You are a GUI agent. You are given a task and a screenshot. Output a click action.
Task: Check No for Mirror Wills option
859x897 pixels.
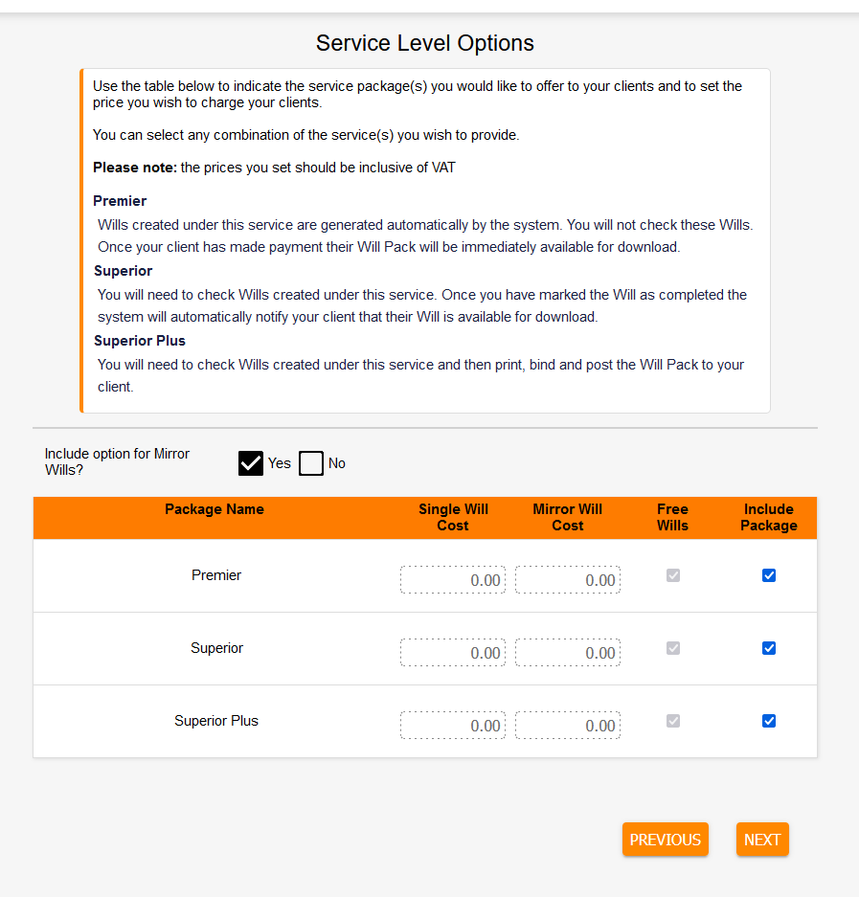[x=311, y=463]
